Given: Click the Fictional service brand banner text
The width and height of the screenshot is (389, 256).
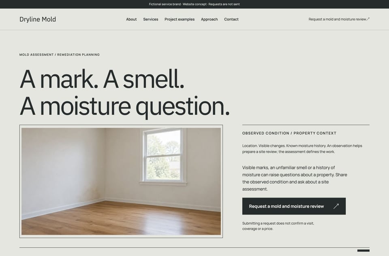Looking at the screenshot, I should pos(194,4).
